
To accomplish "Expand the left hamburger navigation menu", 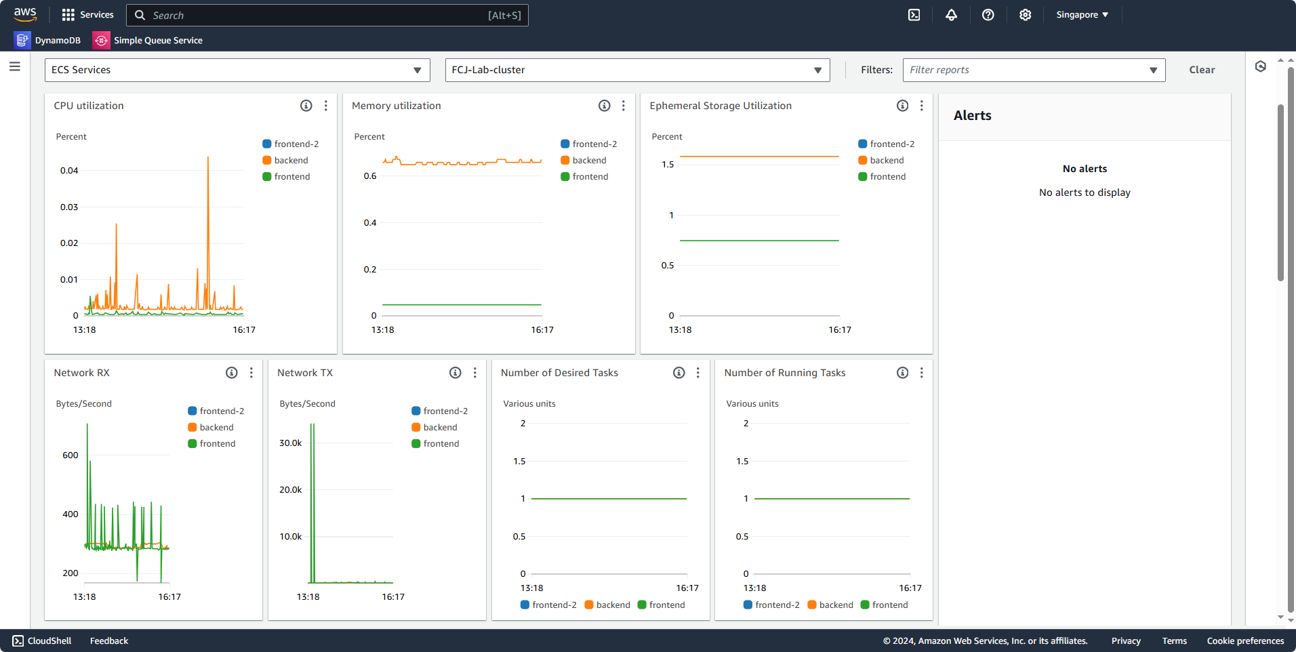I will pyautogui.click(x=15, y=66).
